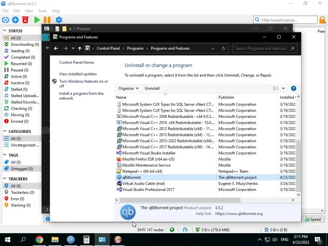Click the Windows Start button
This screenshot has height=246, width=328.
coord(8,240)
